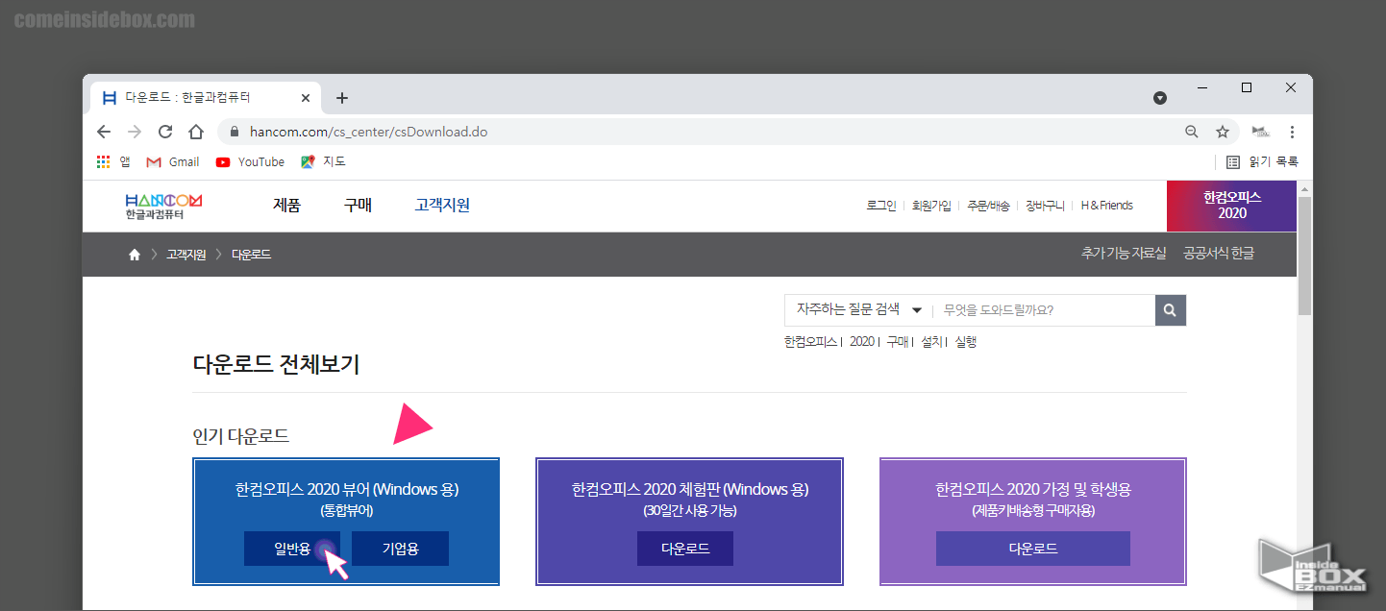1386x611 pixels.
Task: Open the 지도 maps bookmark
Action: pyautogui.click(x=323, y=161)
